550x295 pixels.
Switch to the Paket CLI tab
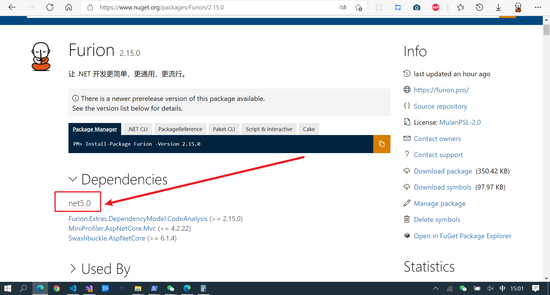(x=224, y=129)
